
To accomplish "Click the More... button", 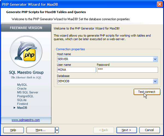I will pos(40,130).
